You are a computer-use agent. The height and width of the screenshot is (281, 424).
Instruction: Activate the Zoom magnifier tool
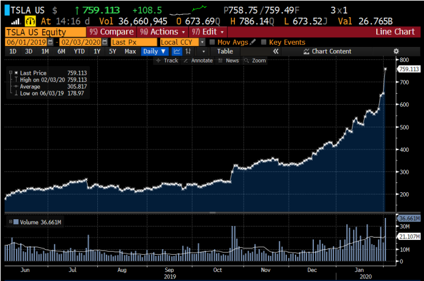[255, 61]
